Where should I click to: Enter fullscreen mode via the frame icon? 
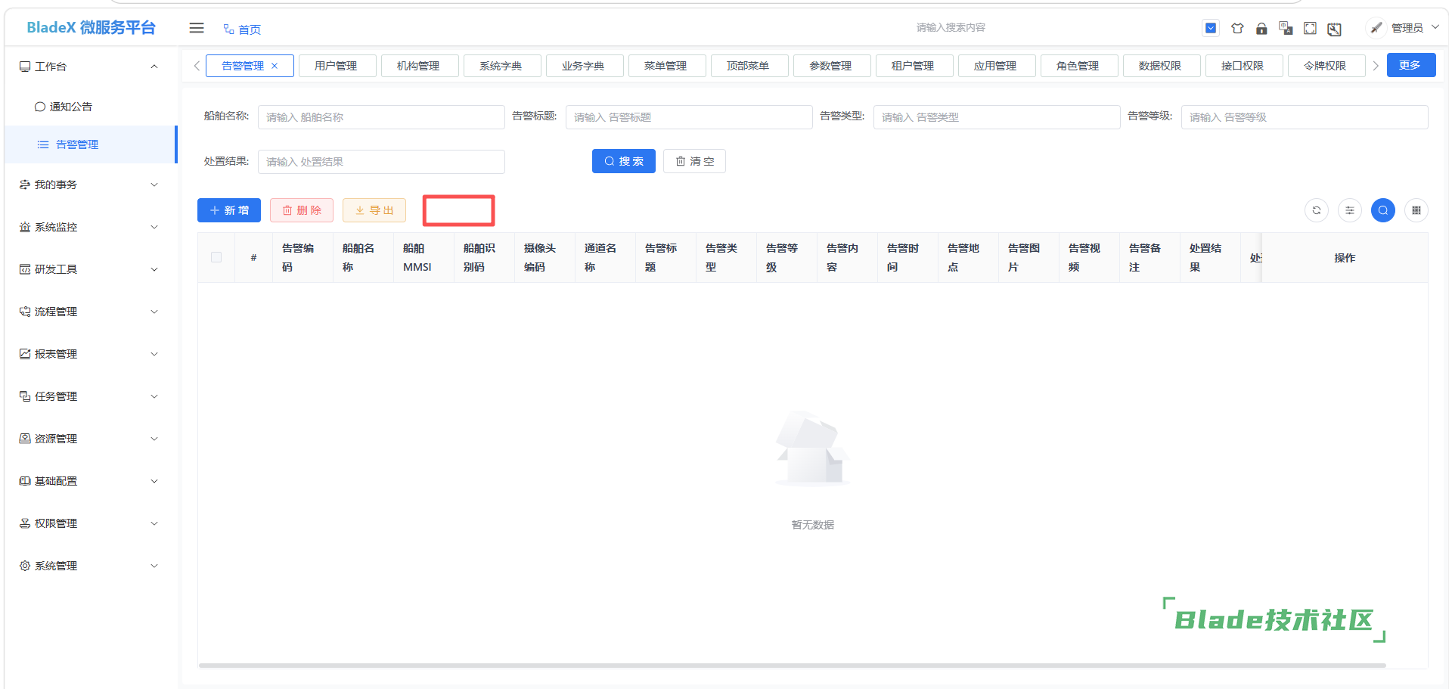point(1310,28)
